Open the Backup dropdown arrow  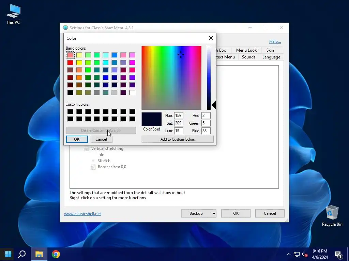(x=214, y=213)
